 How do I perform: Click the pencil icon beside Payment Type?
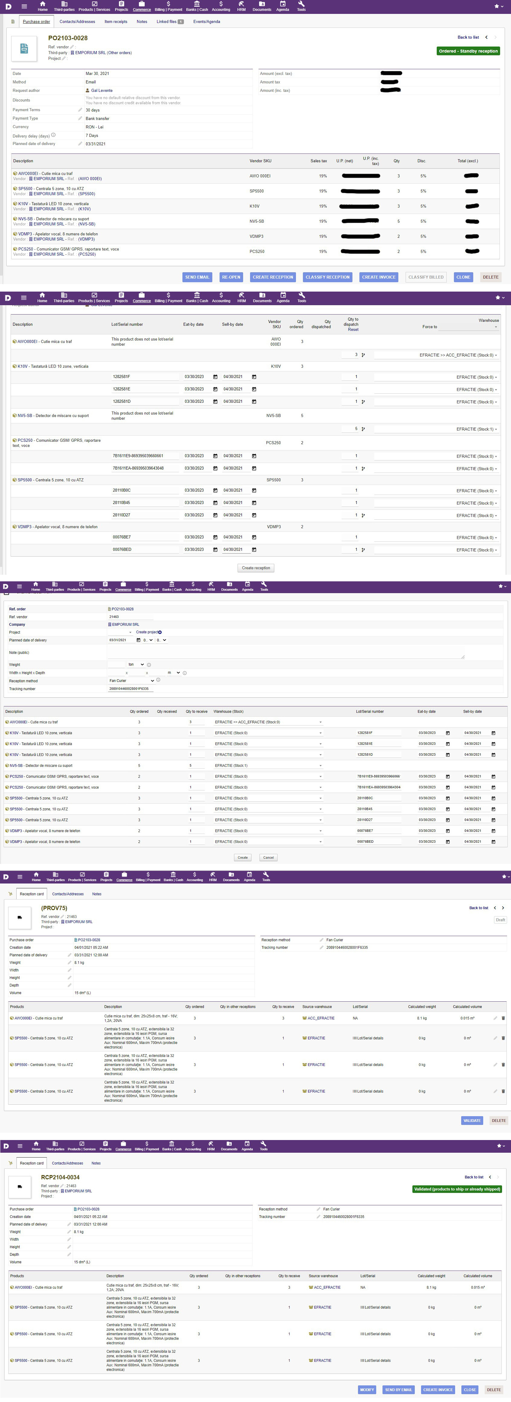(80, 118)
